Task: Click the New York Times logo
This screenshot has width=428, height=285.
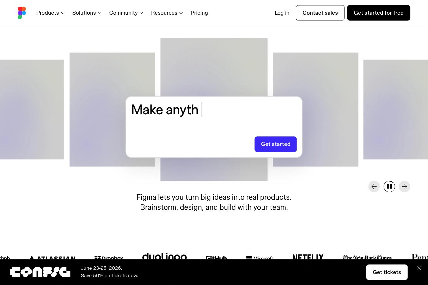Action: [367, 257]
